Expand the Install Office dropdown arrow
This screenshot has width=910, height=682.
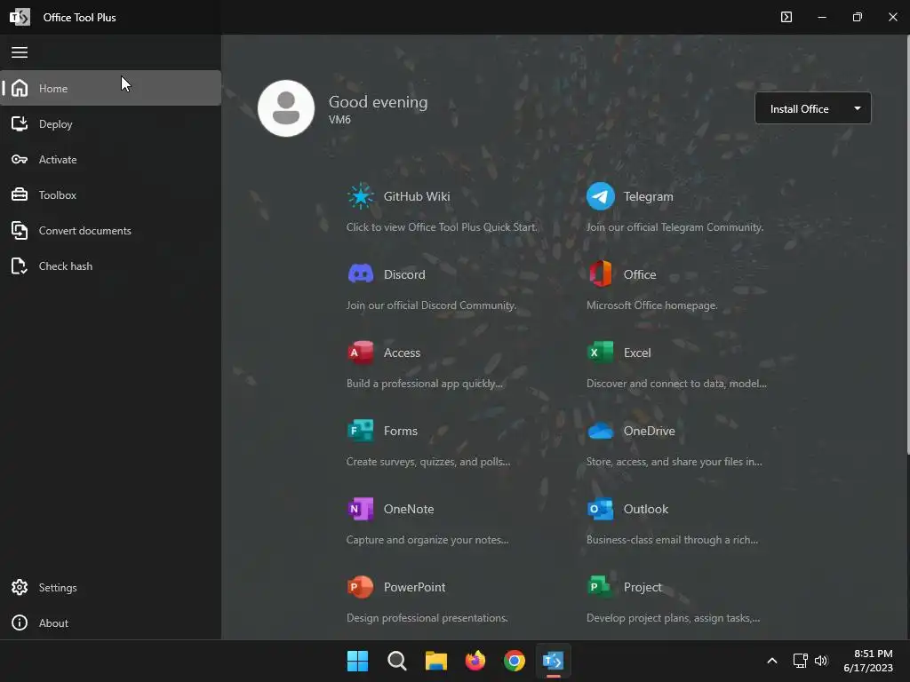click(x=858, y=108)
